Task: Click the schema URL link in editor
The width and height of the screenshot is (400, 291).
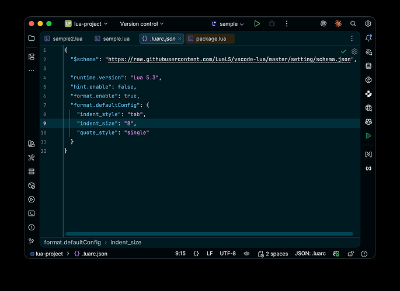Action: click(x=230, y=60)
